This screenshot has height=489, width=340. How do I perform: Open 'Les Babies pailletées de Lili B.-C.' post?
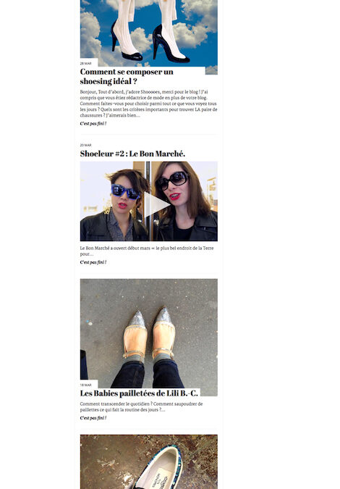pyautogui.click(x=139, y=393)
